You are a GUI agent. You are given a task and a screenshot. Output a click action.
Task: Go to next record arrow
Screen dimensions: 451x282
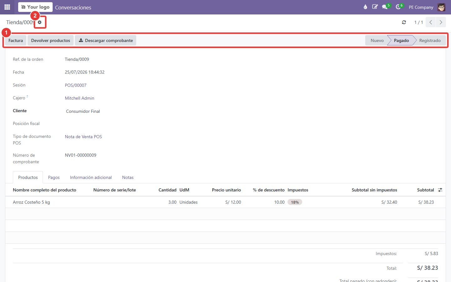441,22
